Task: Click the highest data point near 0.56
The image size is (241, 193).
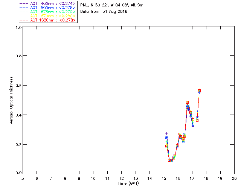Action: (199, 91)
